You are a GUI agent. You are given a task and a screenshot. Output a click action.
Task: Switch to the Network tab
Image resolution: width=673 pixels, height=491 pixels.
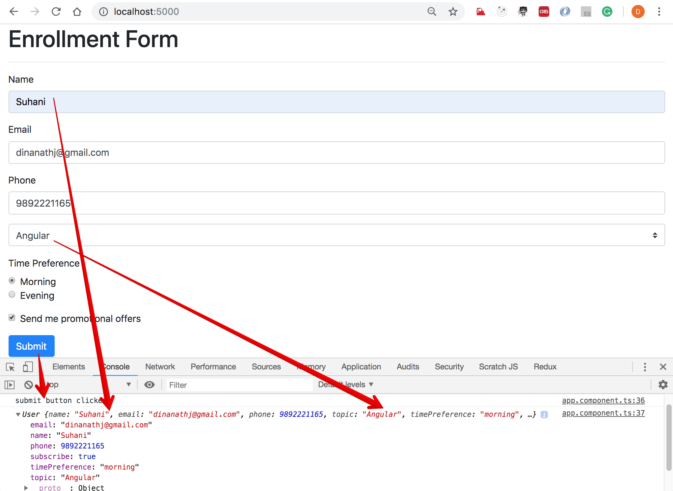[x=160, y=367]
